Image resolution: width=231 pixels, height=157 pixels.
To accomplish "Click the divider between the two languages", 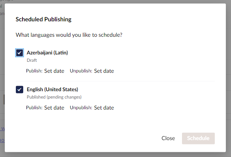I will [x=115, y=81].
